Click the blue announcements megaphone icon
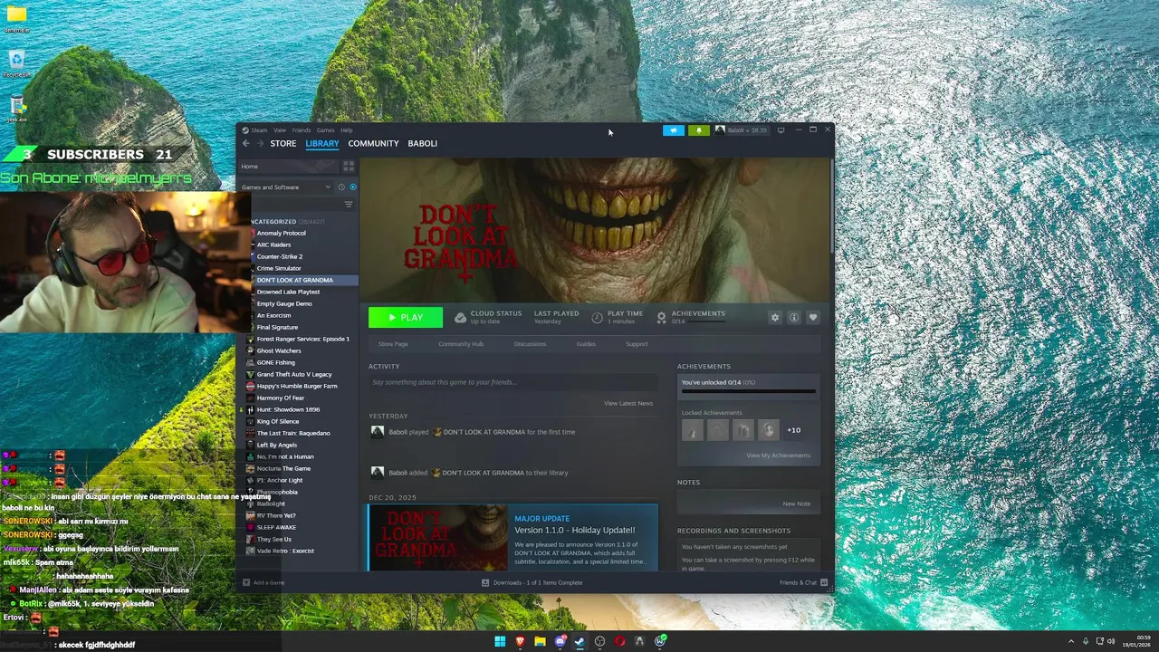1159x652 pixels. point(674,130)
